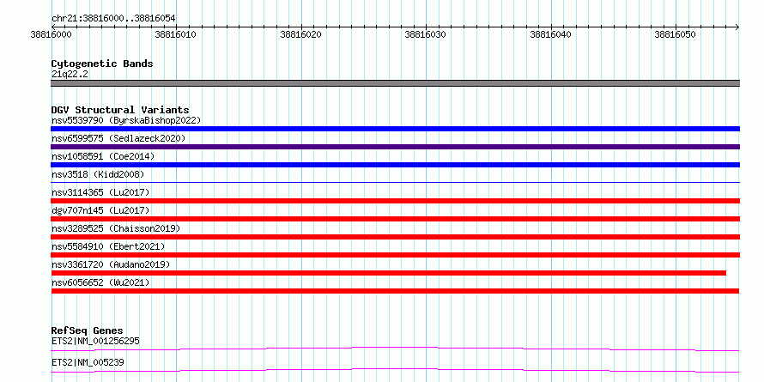Select the purple nsv6599575 variant bar

tap(395, 147)
